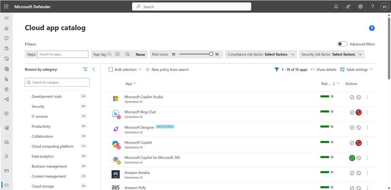Expand Bulk selection dropdown arrow
The height and width of the screenshot is (190, 391).
140,70
